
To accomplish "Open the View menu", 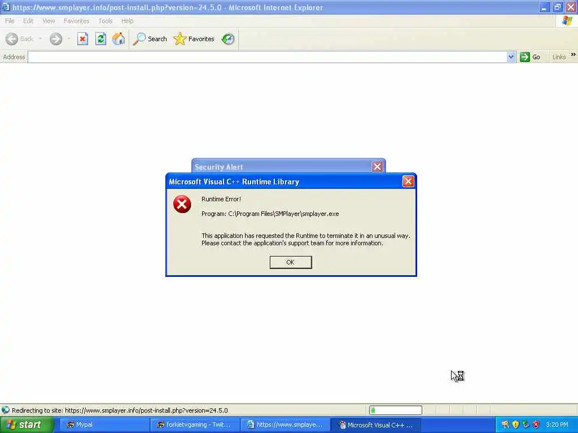I will tap(49, 21).
